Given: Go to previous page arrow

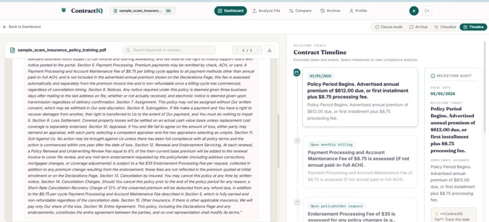Looking at the screenshot, I should pos(237,50).
